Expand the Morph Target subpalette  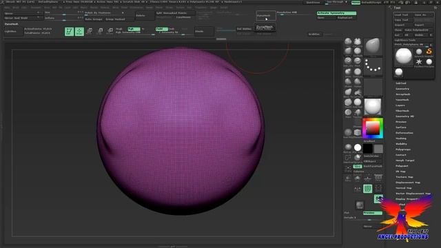405,161
